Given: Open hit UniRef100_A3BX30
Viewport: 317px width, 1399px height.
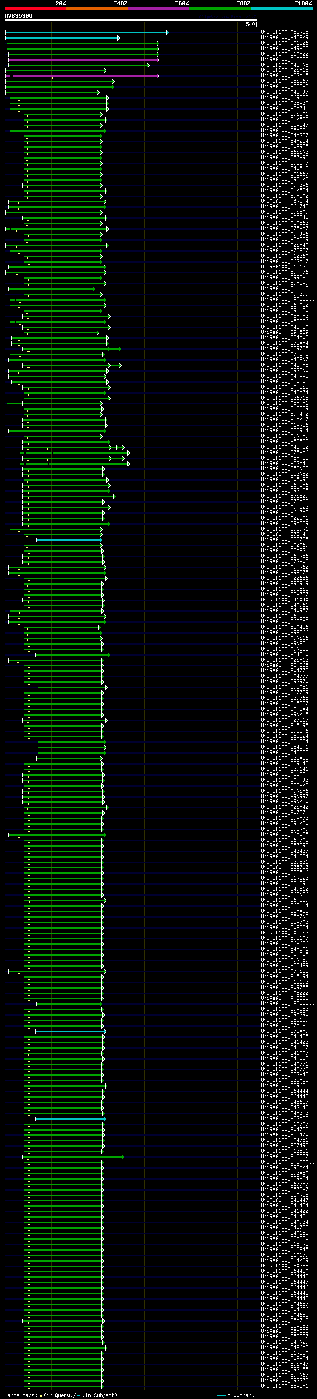Looking at the screenshot, I should click(x=284, y=103).
